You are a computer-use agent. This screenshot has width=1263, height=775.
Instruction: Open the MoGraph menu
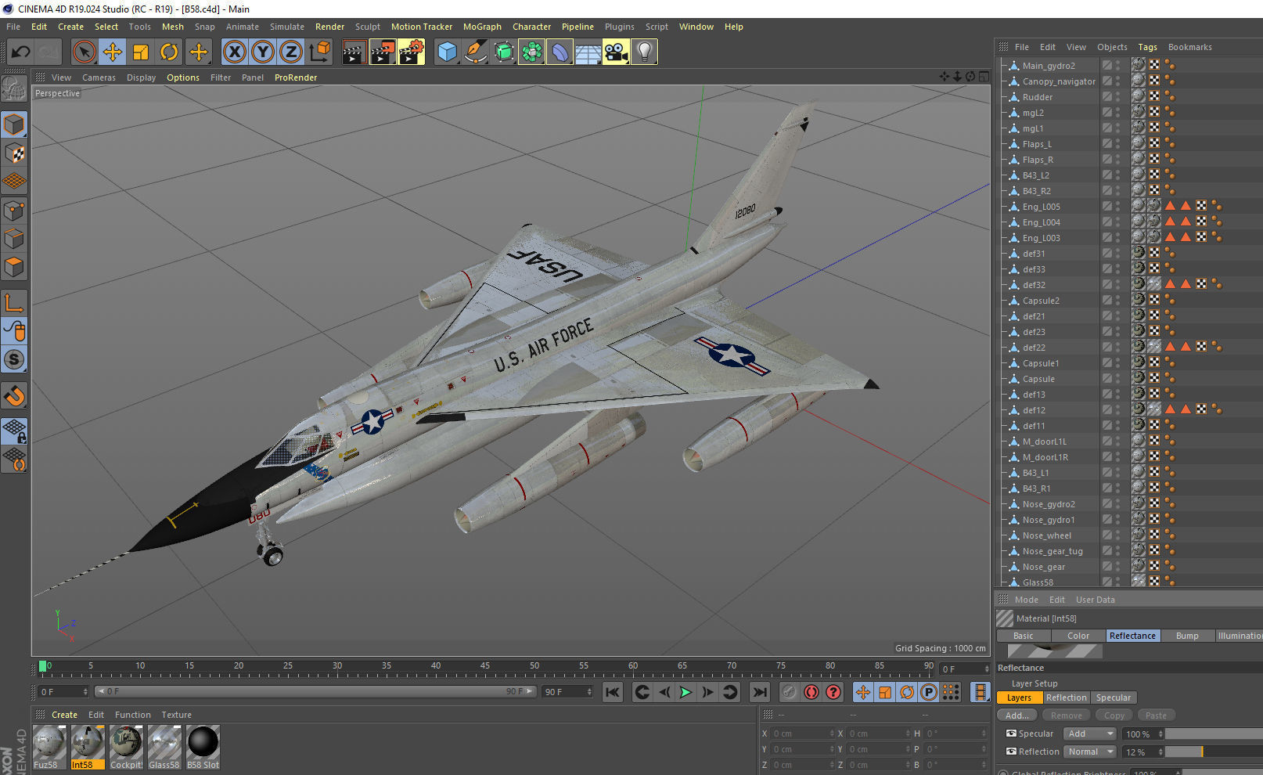click(x=482, y=27)
